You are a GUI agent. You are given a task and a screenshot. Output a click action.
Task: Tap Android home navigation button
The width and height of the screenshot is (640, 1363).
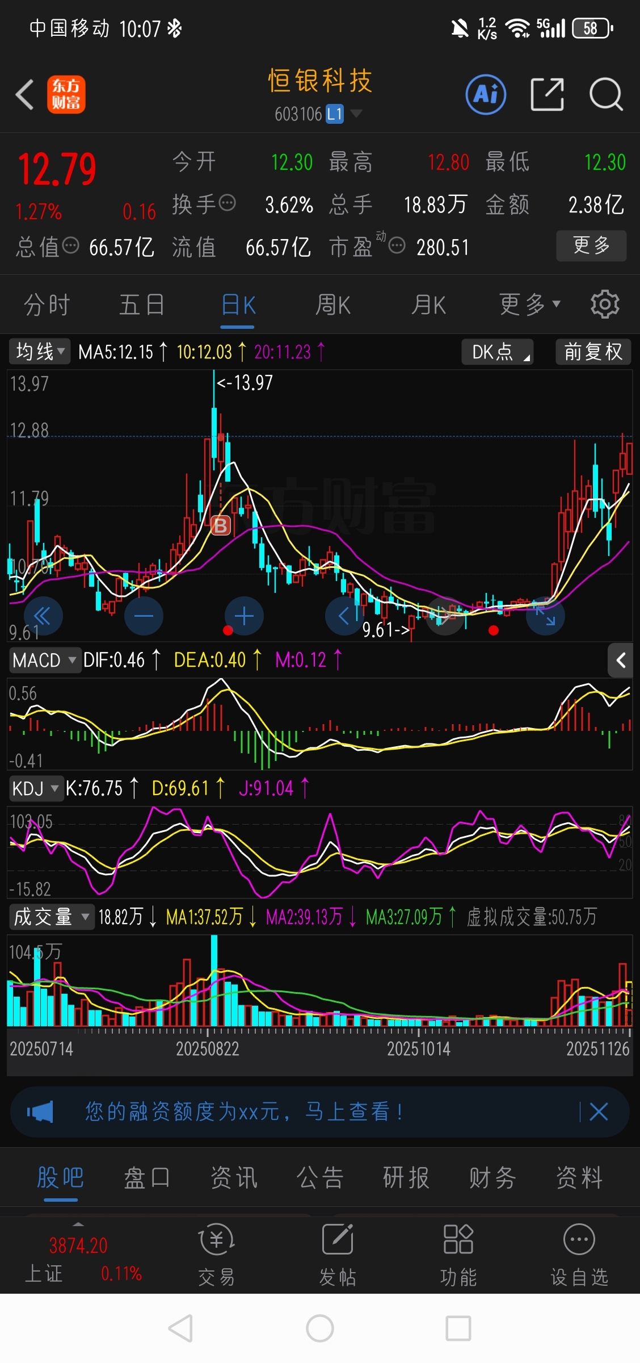tap(320, 1328)
